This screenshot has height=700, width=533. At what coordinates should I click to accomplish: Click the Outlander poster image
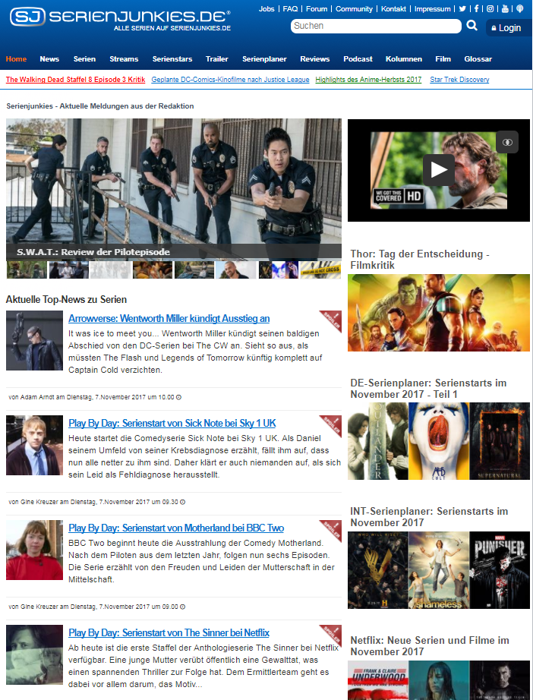pos(377,441)
